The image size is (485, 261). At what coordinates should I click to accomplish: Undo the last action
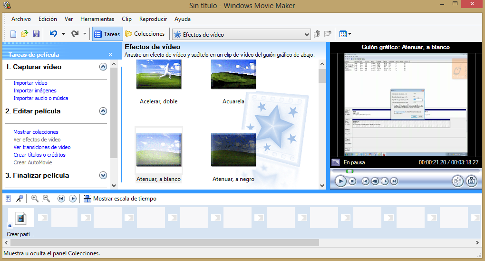[54, 33]
